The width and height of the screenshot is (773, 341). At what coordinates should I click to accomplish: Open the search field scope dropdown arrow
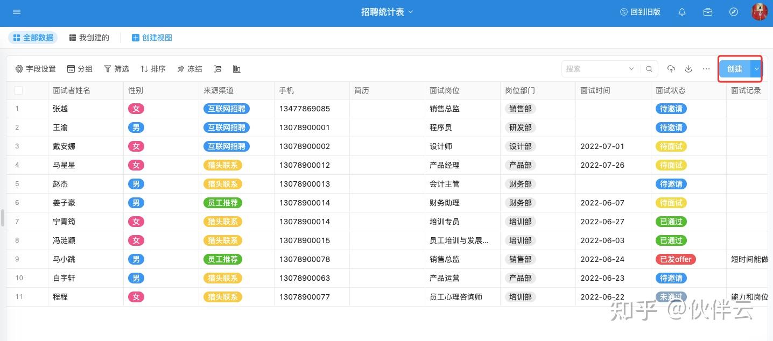pos(631,69)
